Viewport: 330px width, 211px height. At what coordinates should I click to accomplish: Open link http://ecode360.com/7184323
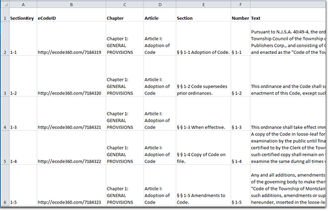point(69,202)
